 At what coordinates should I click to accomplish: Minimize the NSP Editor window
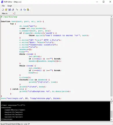97,2
